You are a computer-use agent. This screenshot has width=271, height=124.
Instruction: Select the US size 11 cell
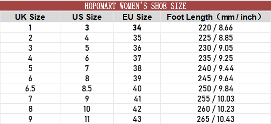[x=87, y=119]
